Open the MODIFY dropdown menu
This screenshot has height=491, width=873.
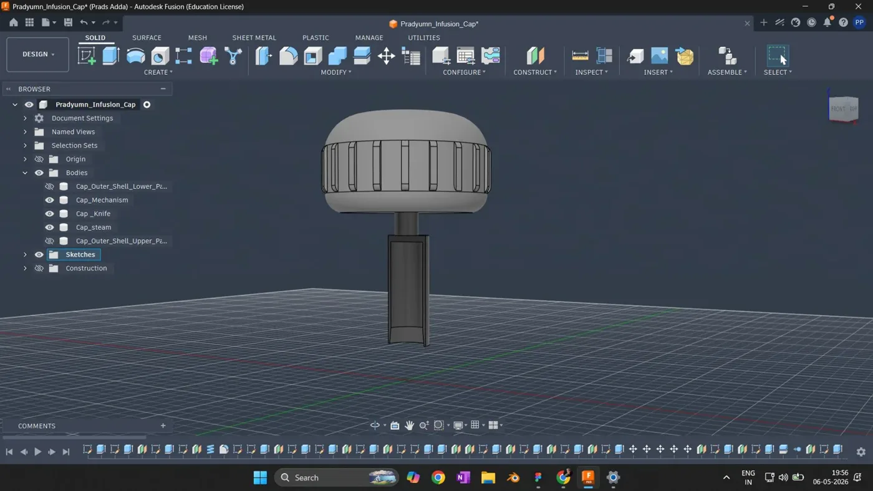click(336, 72)
